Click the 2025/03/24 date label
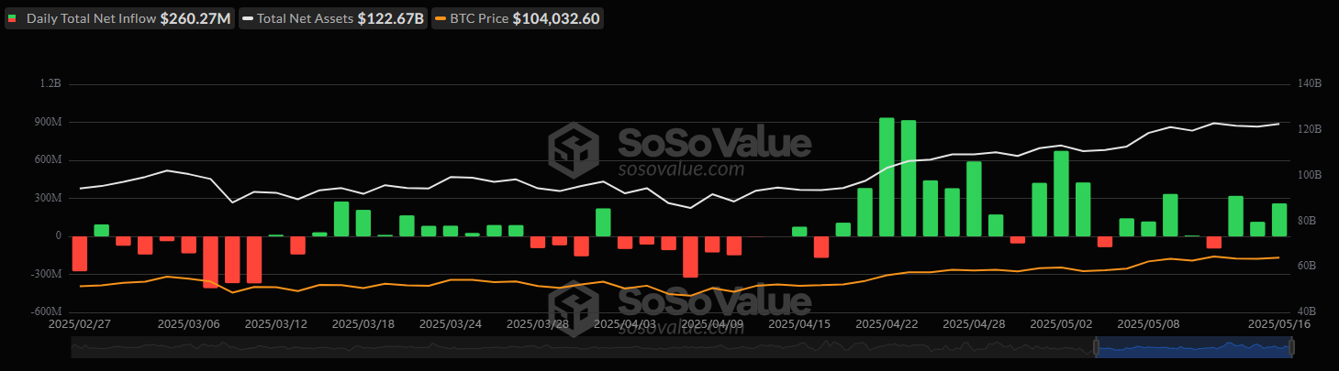This screenshot has width=1339, height=371. pos(450,324)
